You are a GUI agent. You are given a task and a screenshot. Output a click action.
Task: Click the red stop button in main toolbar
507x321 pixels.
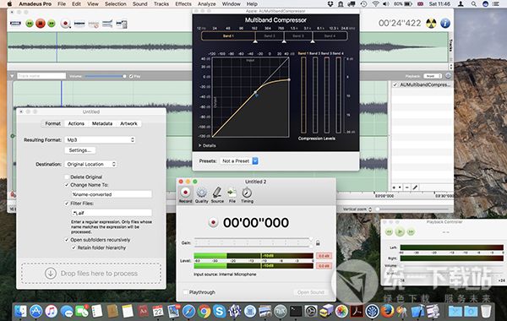[x=41, y=24]
